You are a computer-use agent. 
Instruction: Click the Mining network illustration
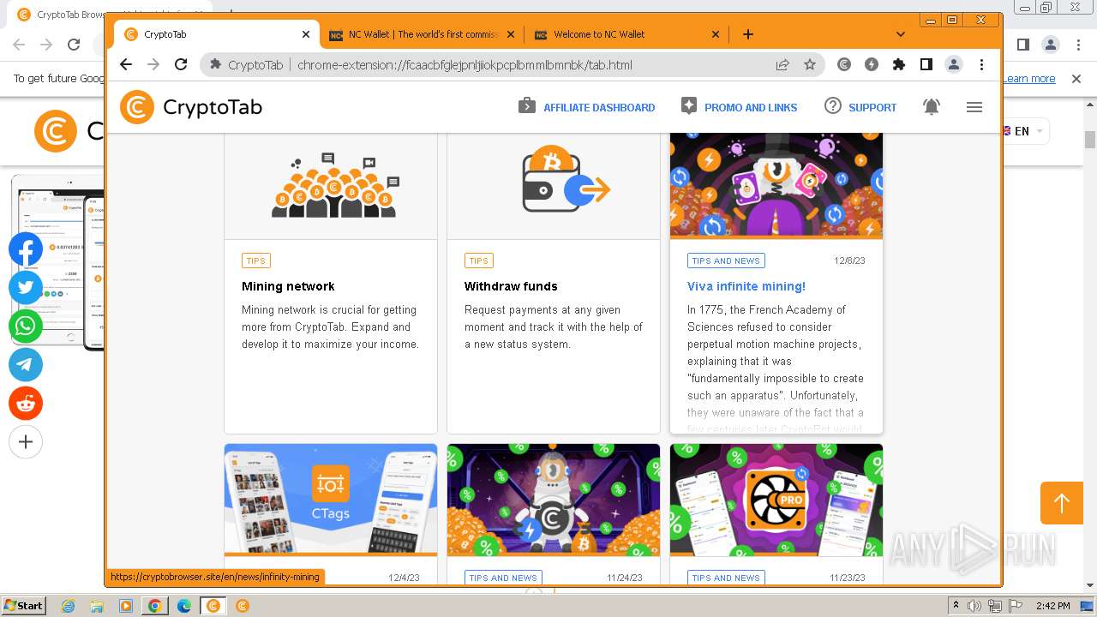pyautogui.click(x=333, y=185)
